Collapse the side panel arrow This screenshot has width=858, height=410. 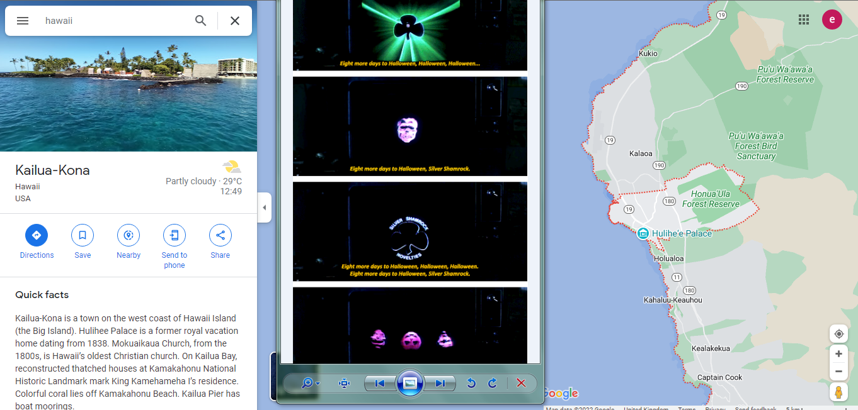pyautogui.click(x=265, y=208)
